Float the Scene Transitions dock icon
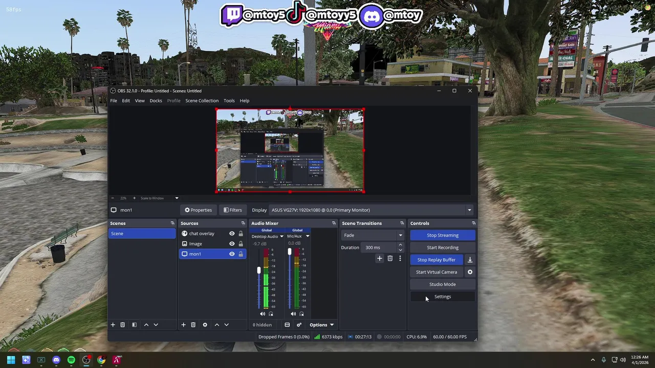Screen dimensions: 655x368 402,223
